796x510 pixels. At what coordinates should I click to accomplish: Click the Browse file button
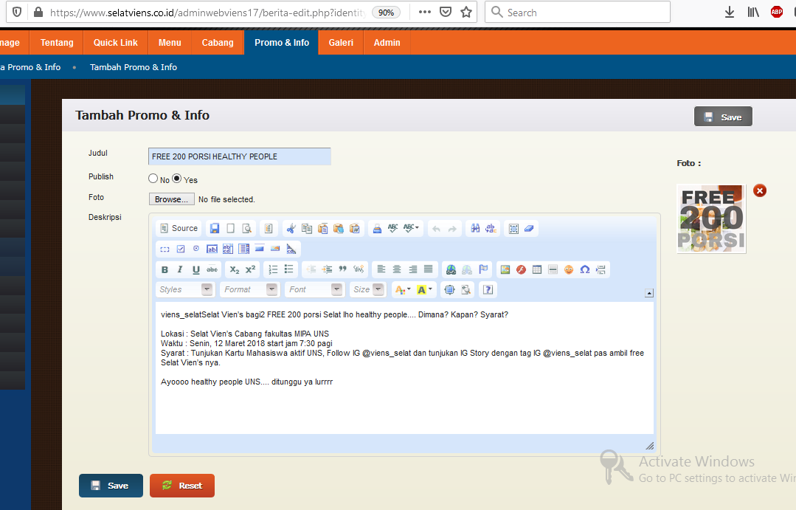tap(172, 199)
